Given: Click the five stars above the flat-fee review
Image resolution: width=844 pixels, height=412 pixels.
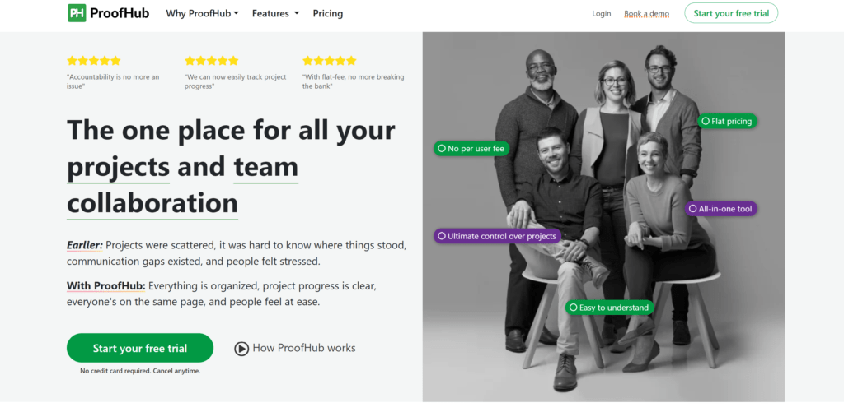Looking at the screenshot, I should [x=330, y=61].
